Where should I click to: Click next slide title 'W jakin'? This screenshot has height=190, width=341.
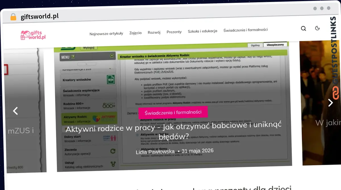[328, 123]
